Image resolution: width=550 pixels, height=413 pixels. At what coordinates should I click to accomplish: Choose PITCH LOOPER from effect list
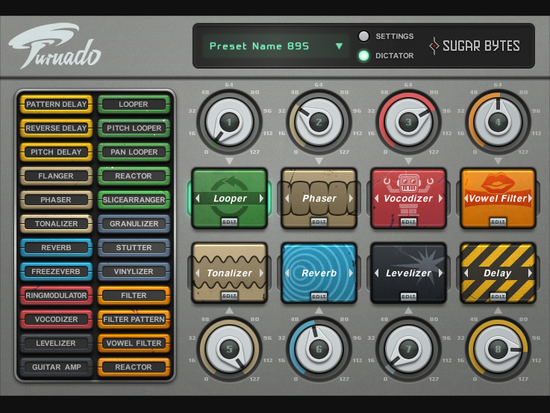pyautogui.click(x=134, y=128)
